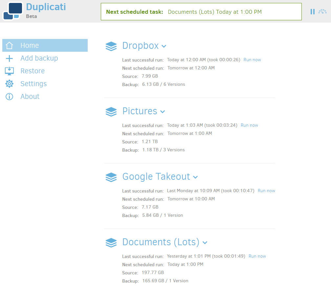Image resolution: width=331 pixels, height=294 pixels.
Task: Expand the Pictures chevron menu
Action: pos(162,112)
